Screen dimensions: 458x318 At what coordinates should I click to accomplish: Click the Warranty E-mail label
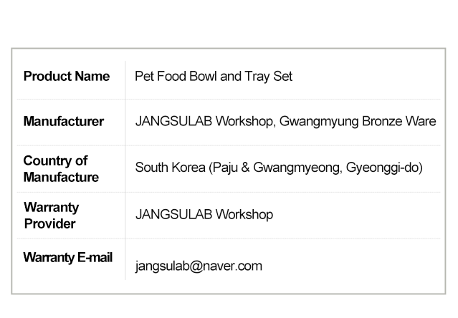coord(68,258)
